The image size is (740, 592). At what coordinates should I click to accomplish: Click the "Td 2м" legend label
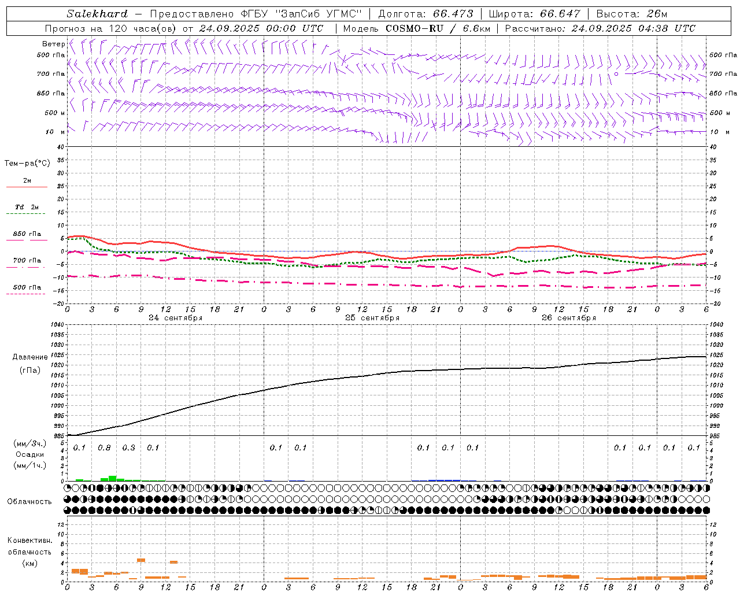point(27,207)
